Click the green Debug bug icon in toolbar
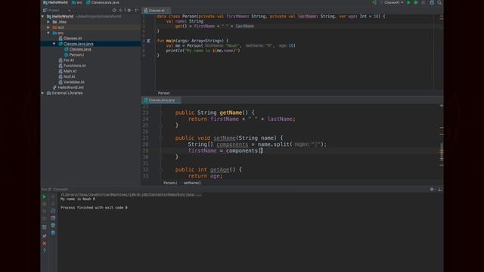 [416, 2]
